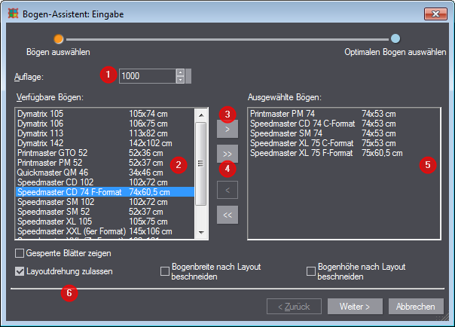This screenshot has height=327, width=455.
Task: Select Dymatrix 113 in available sheets
Action: [x=105, y=133]
